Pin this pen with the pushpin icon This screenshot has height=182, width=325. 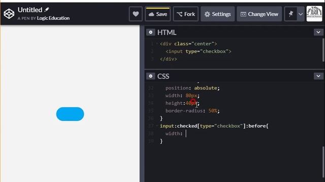click(291, 14)
